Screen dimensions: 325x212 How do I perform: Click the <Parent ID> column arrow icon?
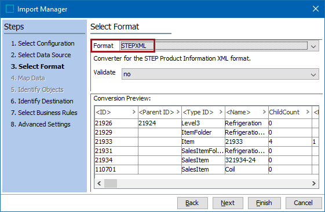click(x=178, y=112)
